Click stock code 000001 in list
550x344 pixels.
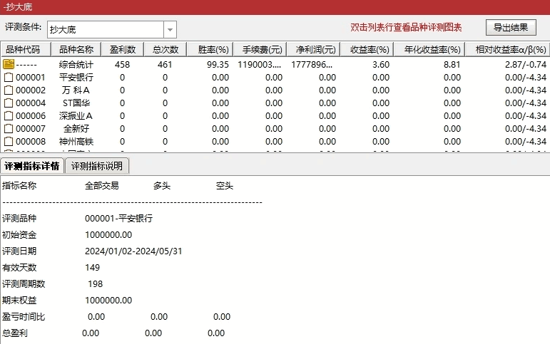click(31, 78)
